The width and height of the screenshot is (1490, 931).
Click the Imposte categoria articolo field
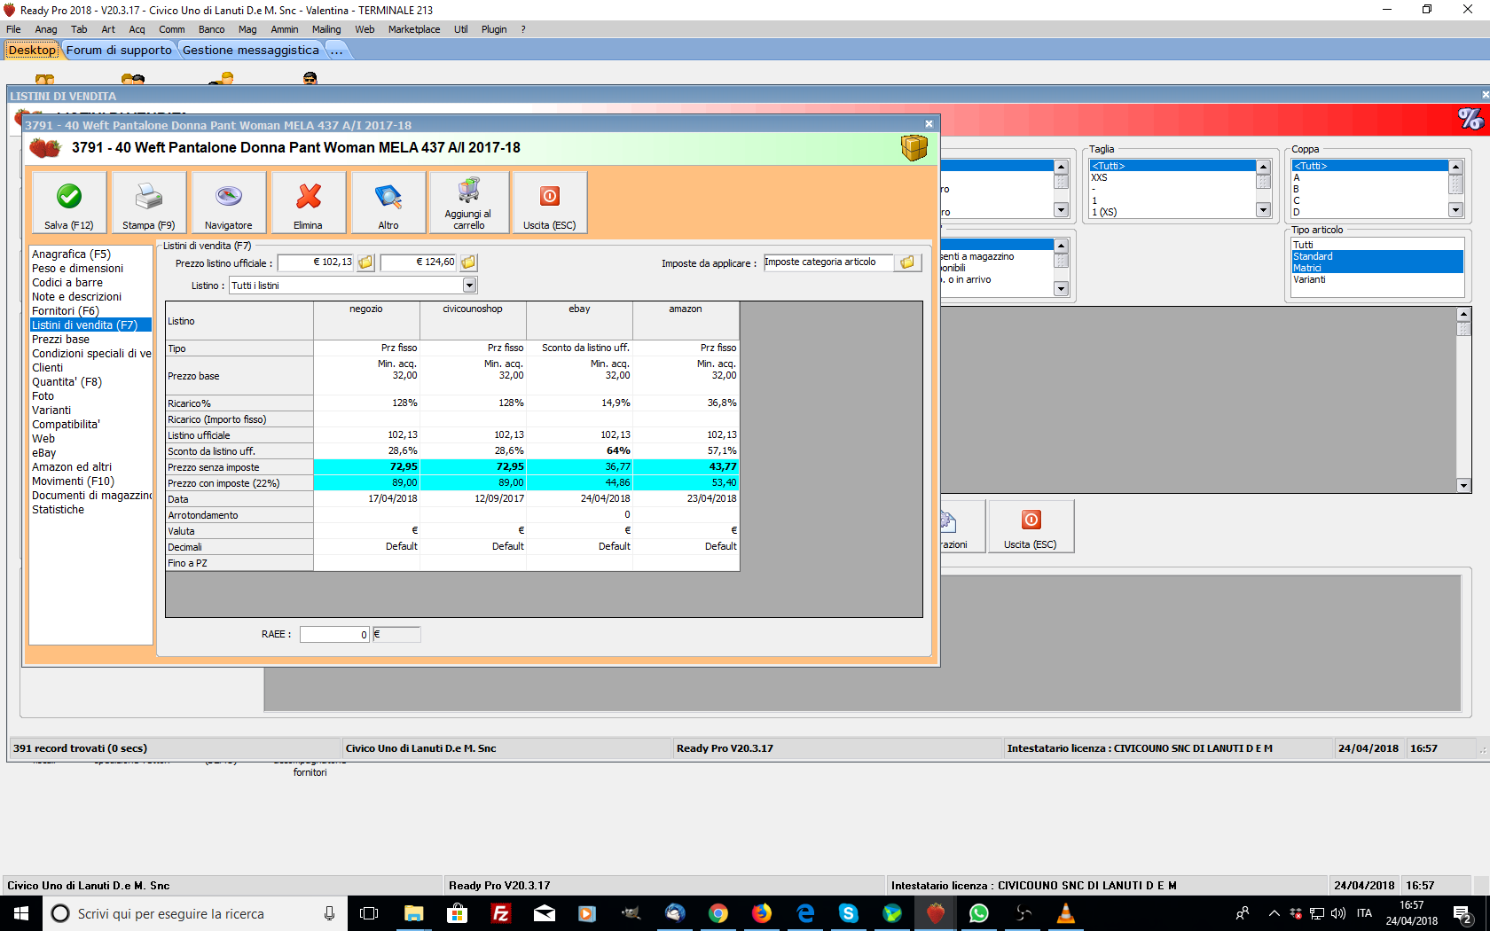tap(828, 262)
